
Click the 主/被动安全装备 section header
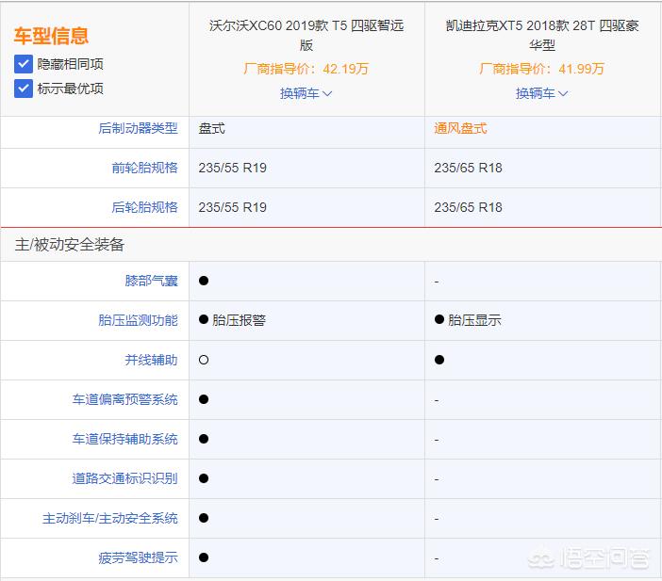[x=69, y=245]
